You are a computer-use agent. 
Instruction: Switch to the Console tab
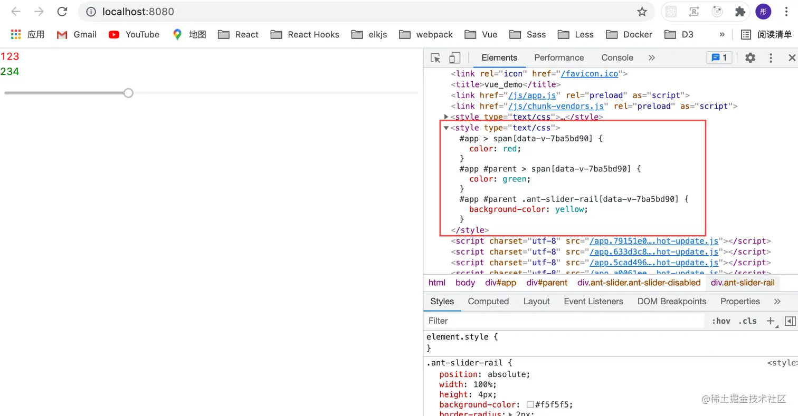tap(617, 58)
